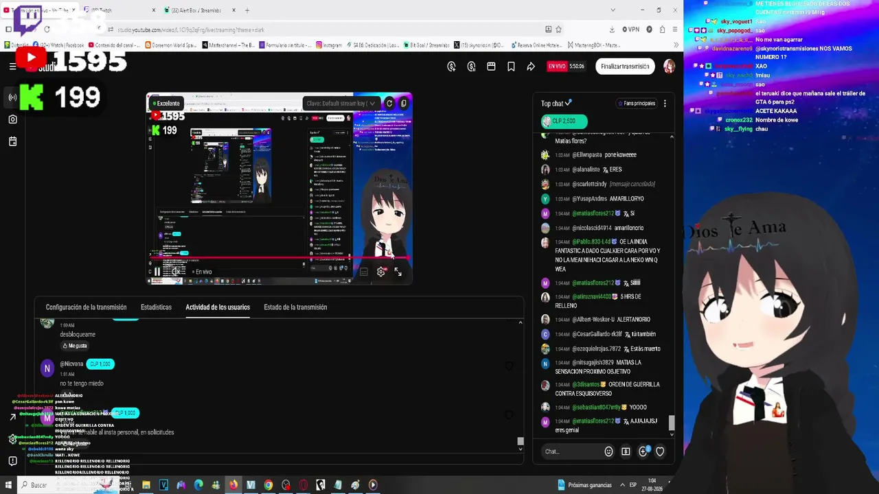Open the chat three-dot options menu
Image resolution: width=879 pixels, height=494 pixels.
(x=665, y=104)
